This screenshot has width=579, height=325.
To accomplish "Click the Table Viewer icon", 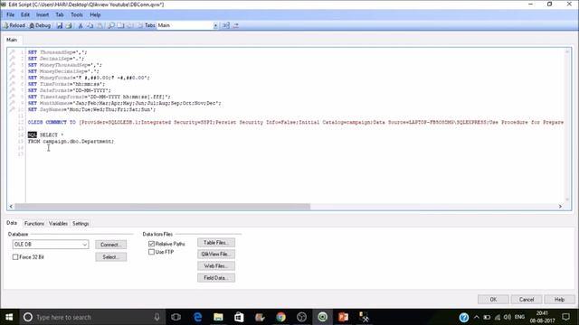I will [226, 25].
